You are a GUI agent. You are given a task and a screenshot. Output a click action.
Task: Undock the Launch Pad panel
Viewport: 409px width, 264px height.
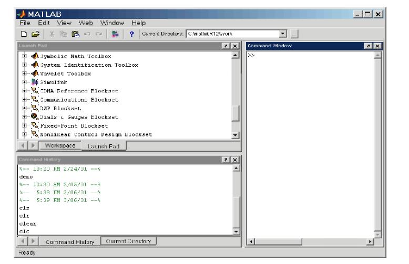(x=226, y=46)
